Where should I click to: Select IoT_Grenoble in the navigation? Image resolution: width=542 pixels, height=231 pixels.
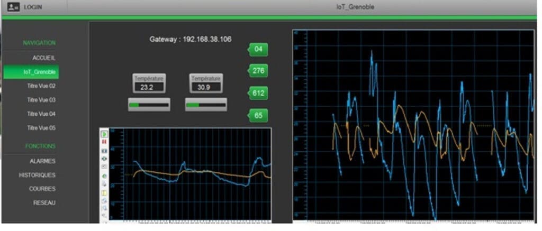40,71
